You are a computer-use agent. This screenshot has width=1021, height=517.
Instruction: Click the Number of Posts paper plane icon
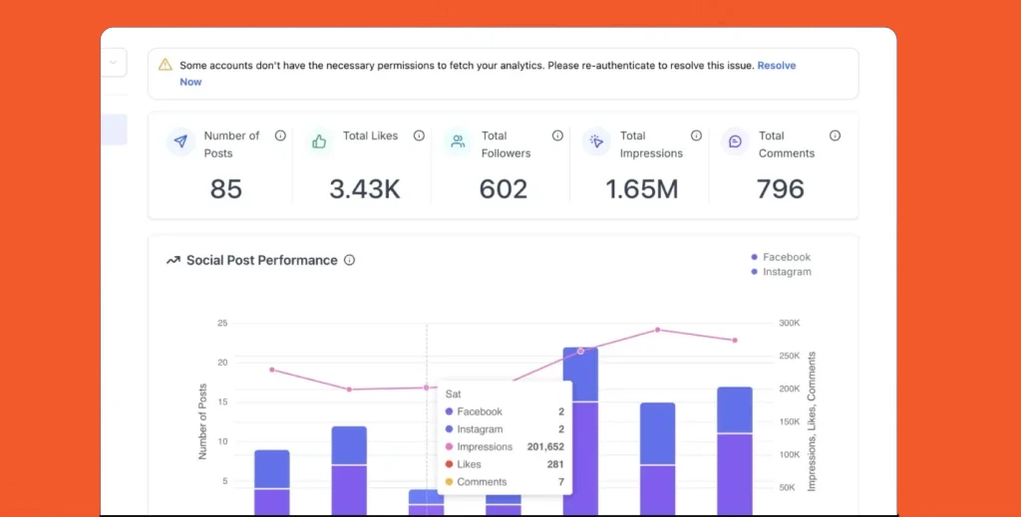[x=180, y=141]
